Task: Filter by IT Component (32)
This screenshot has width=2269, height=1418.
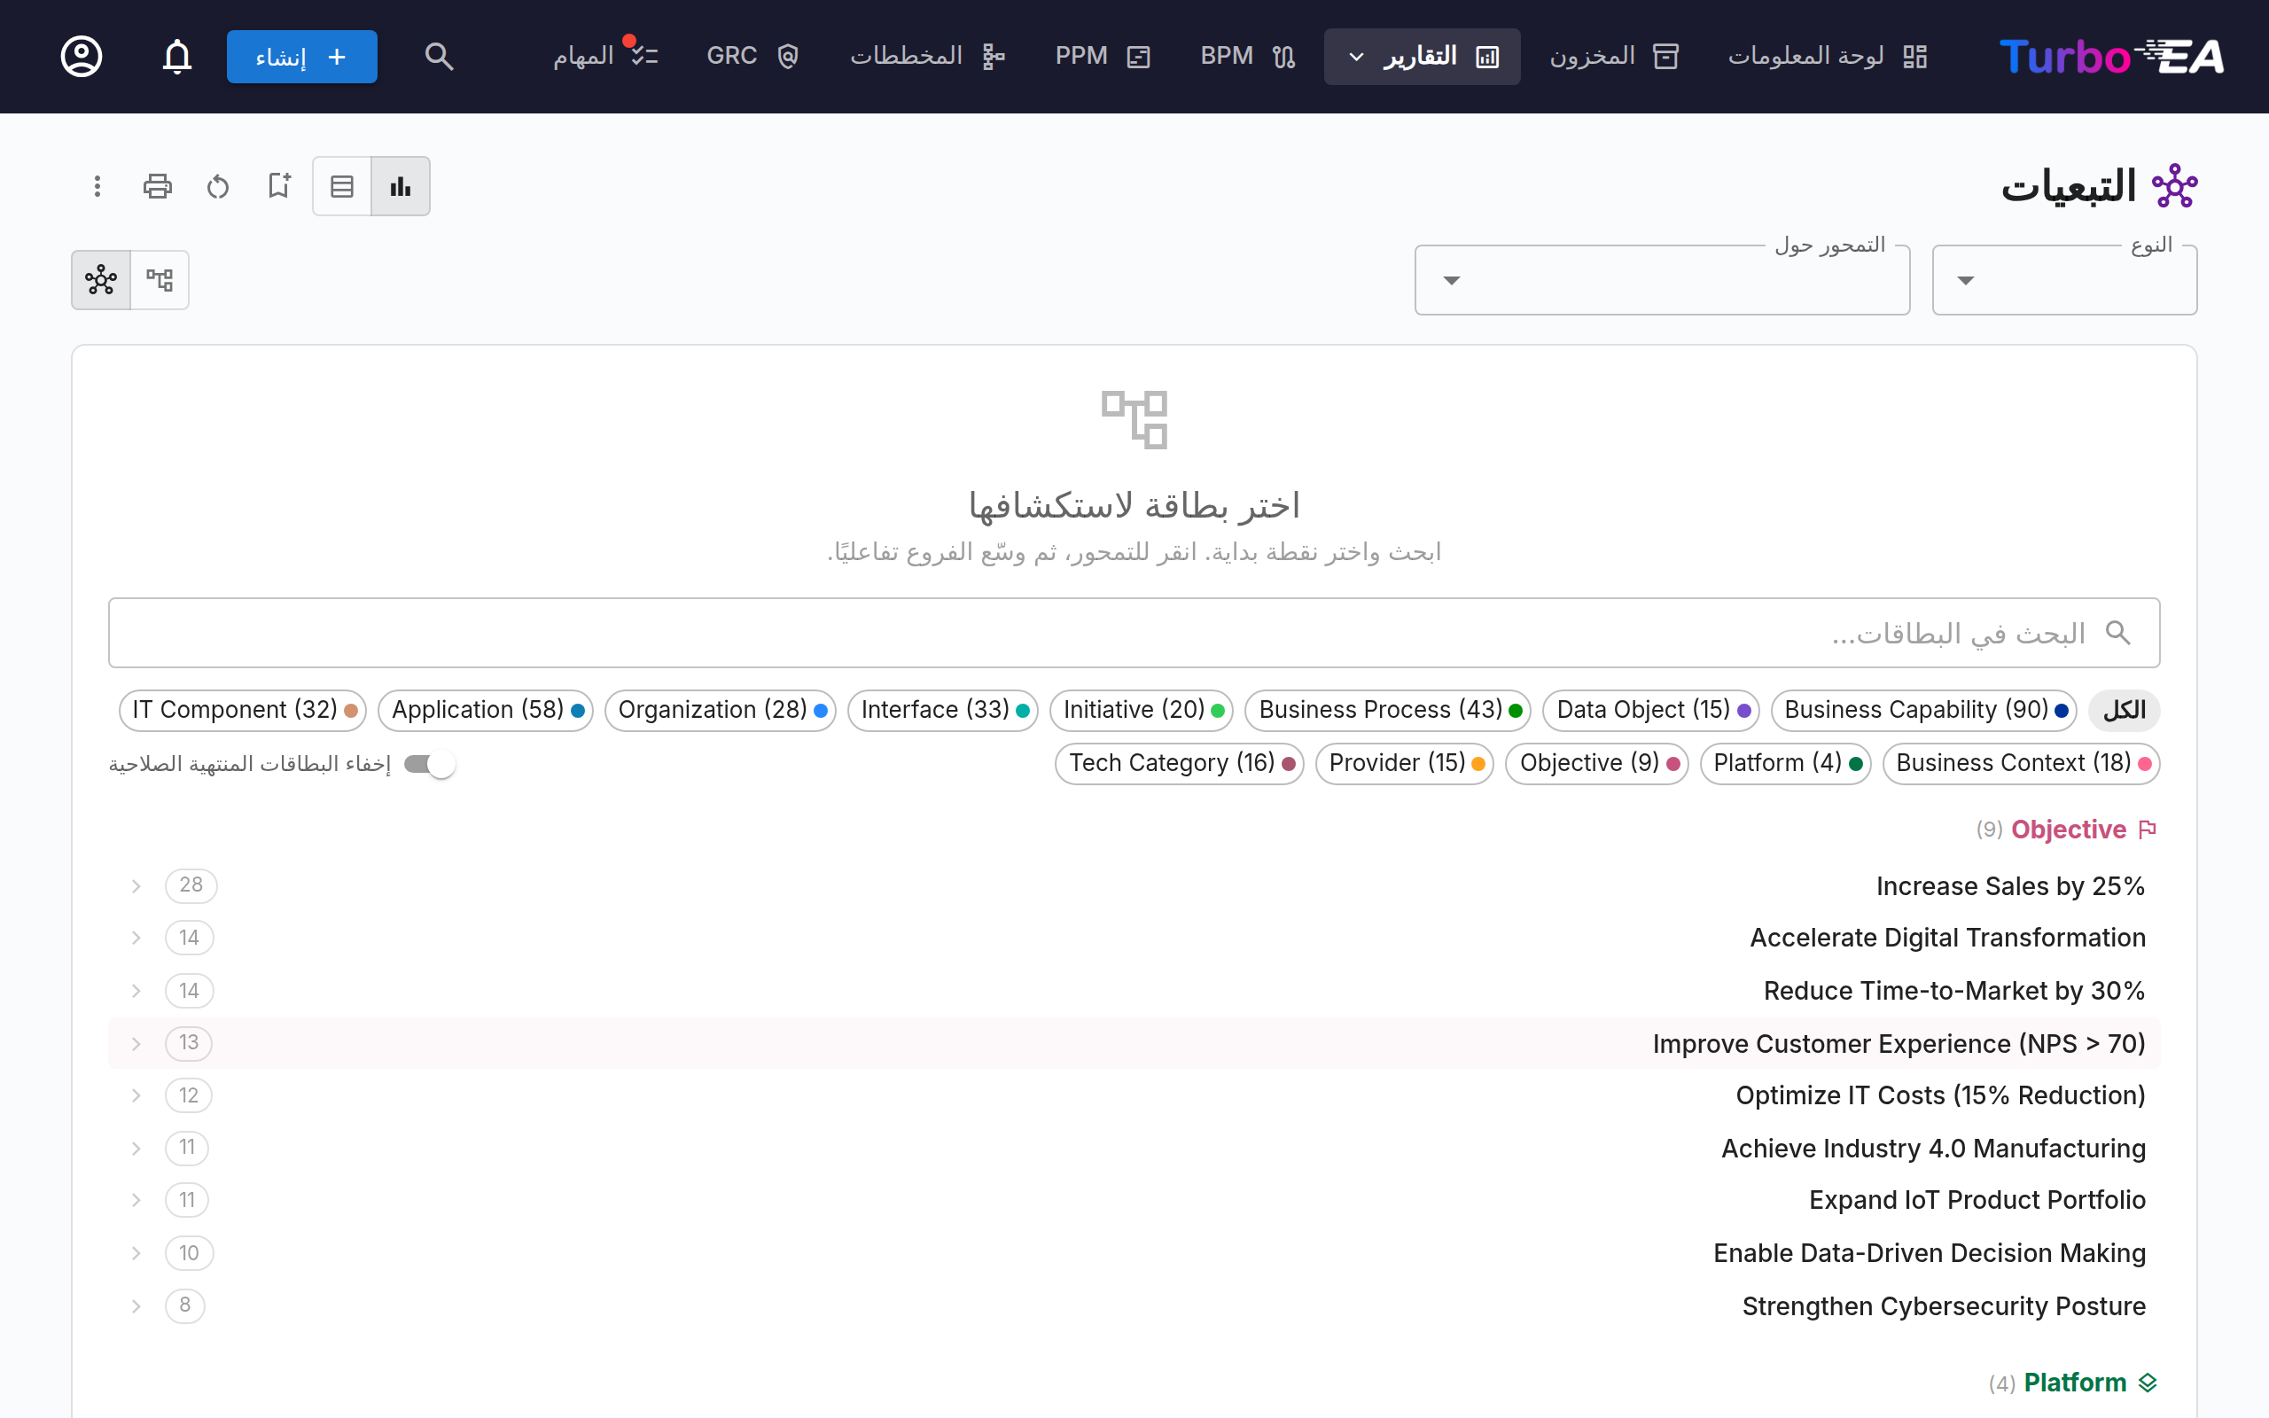Action: tap(243, 710)
